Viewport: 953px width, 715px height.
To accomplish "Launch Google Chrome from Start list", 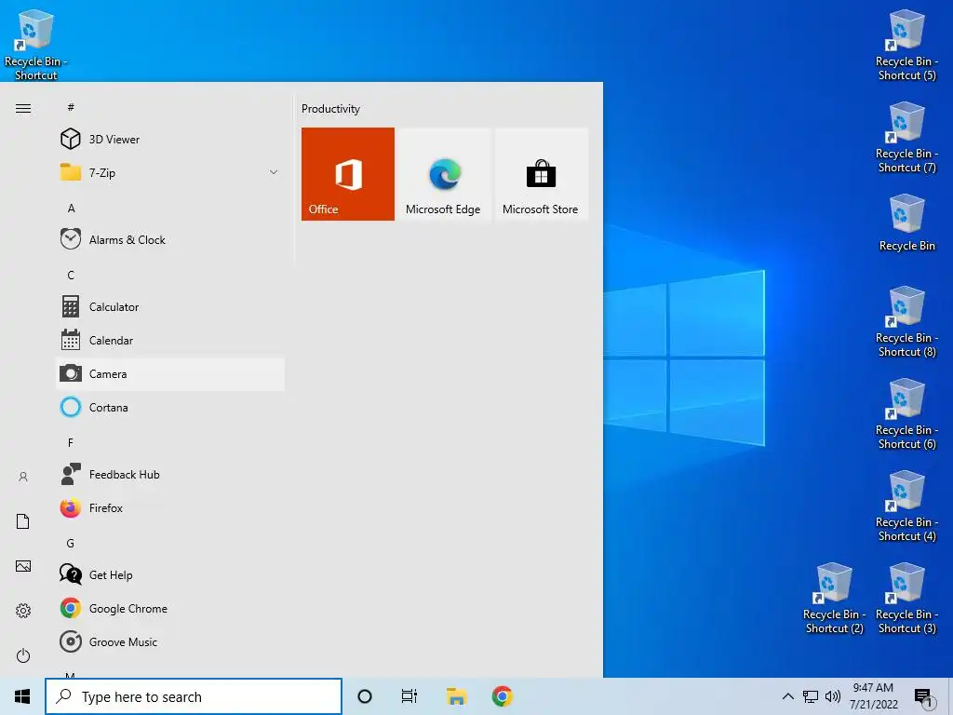I will pos(170,609).
